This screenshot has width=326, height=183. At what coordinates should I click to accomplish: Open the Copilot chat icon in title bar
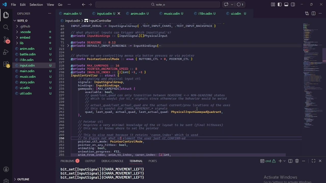tap(226, 4)
